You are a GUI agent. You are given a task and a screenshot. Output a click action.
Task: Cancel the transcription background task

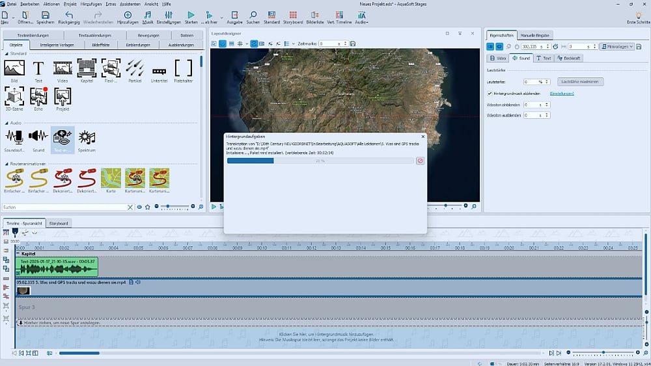coord(420,161)
